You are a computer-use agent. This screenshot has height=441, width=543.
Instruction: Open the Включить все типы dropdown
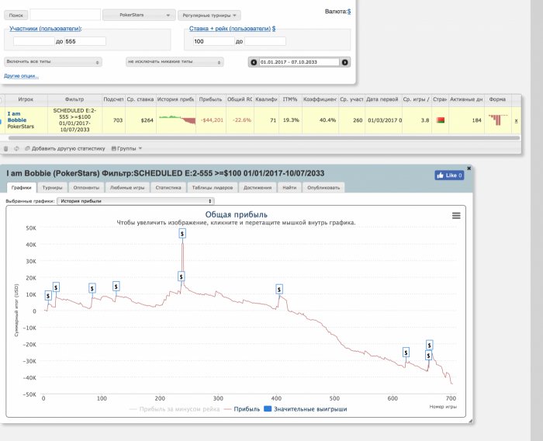(53, 61)
